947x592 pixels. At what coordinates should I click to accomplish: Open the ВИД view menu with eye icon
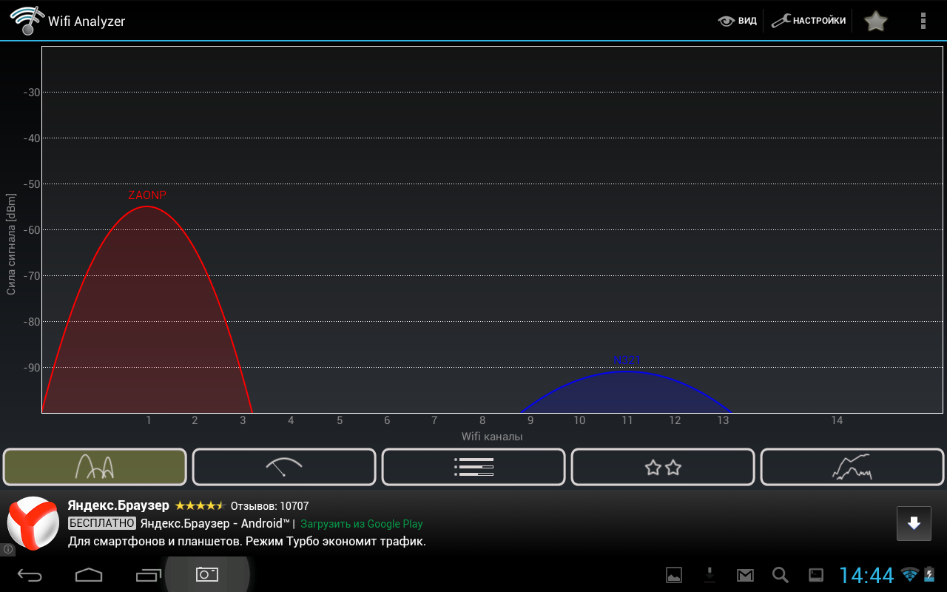[x=738, y=21]
